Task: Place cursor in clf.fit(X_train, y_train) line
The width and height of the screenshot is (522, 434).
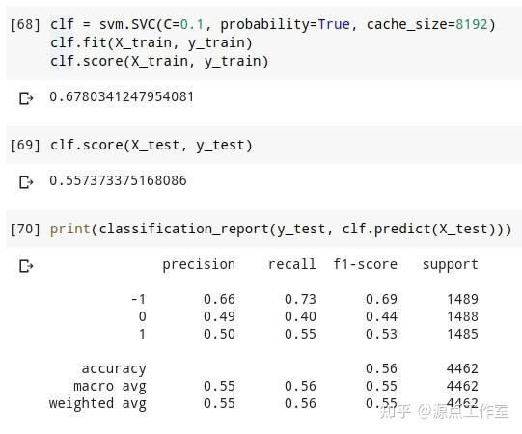Action: (x=151, y=43)
